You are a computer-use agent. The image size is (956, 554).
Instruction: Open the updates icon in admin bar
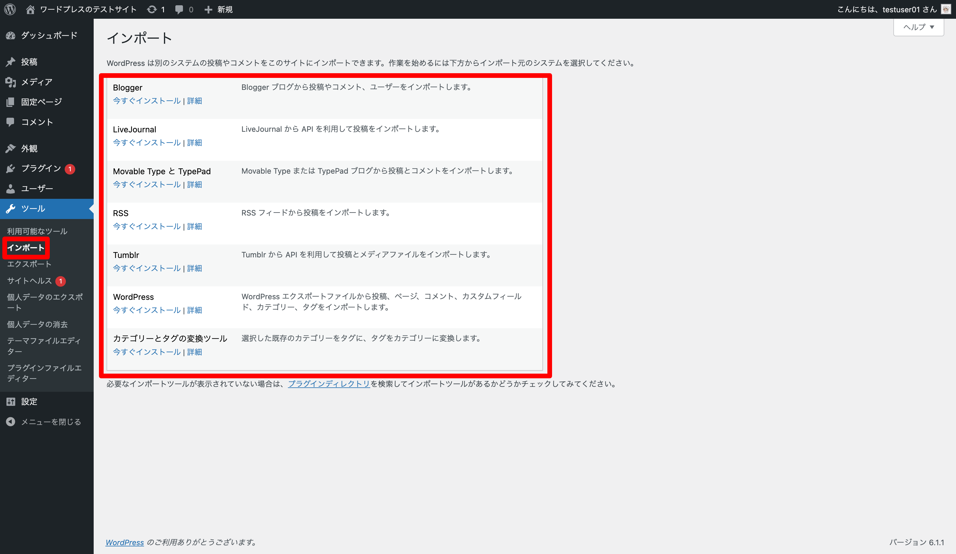pos(152,9)
